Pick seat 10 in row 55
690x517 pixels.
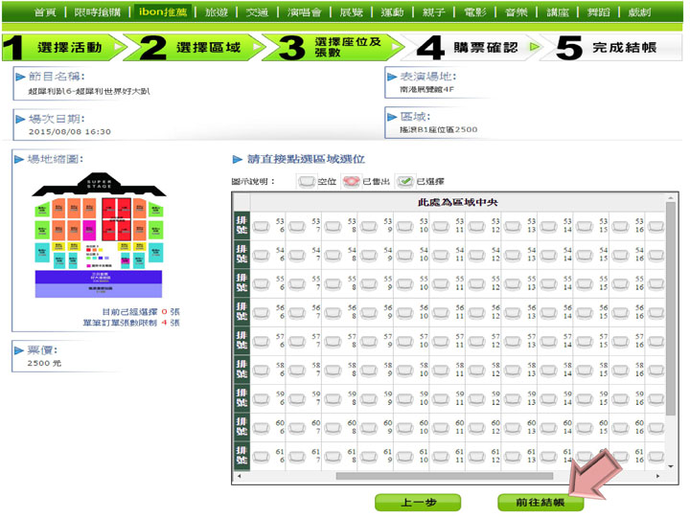click(x=404, y=283)
